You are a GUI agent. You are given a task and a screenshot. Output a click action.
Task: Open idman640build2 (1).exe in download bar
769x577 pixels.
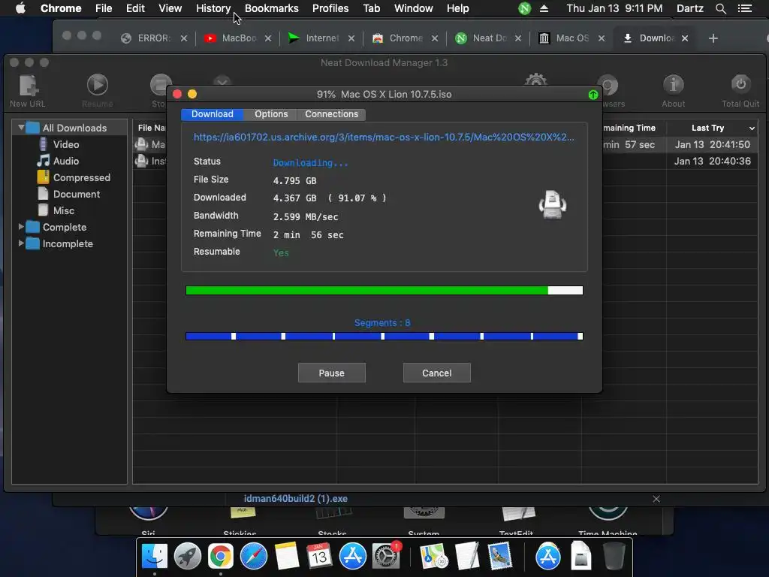point(296,499)
